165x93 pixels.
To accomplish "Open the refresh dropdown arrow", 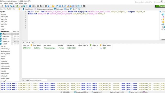I will coord(20,6).
